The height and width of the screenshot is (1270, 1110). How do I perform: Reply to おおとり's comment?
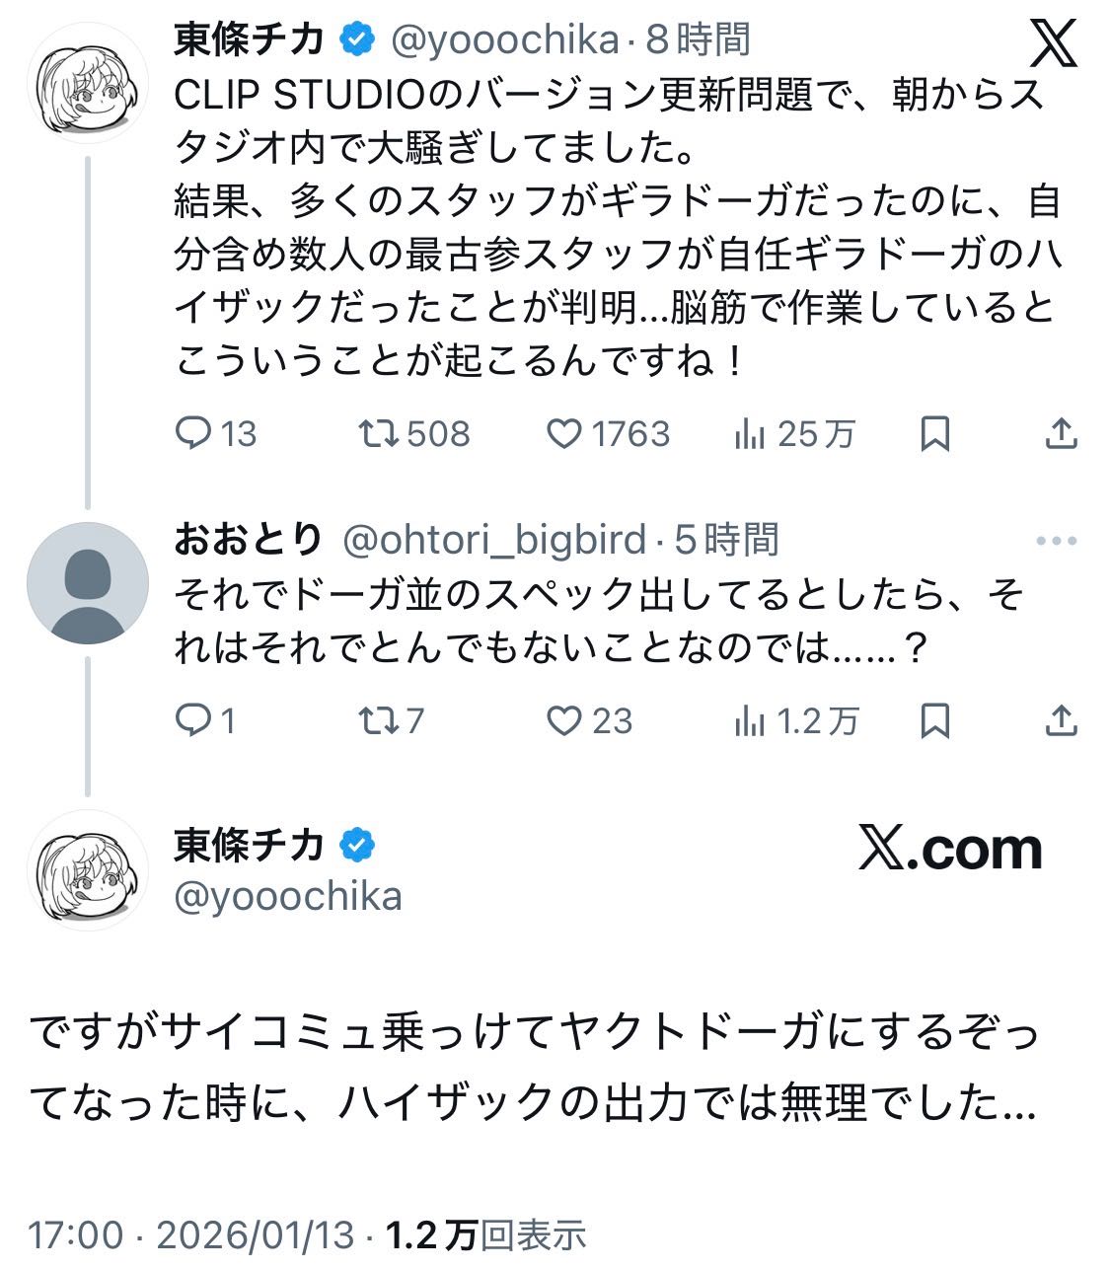pyautogui.click(x=193, y=721)
